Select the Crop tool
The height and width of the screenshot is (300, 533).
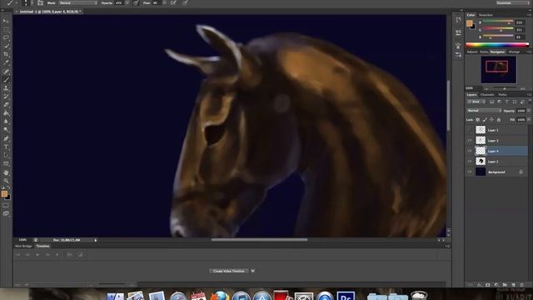(6, 54)
